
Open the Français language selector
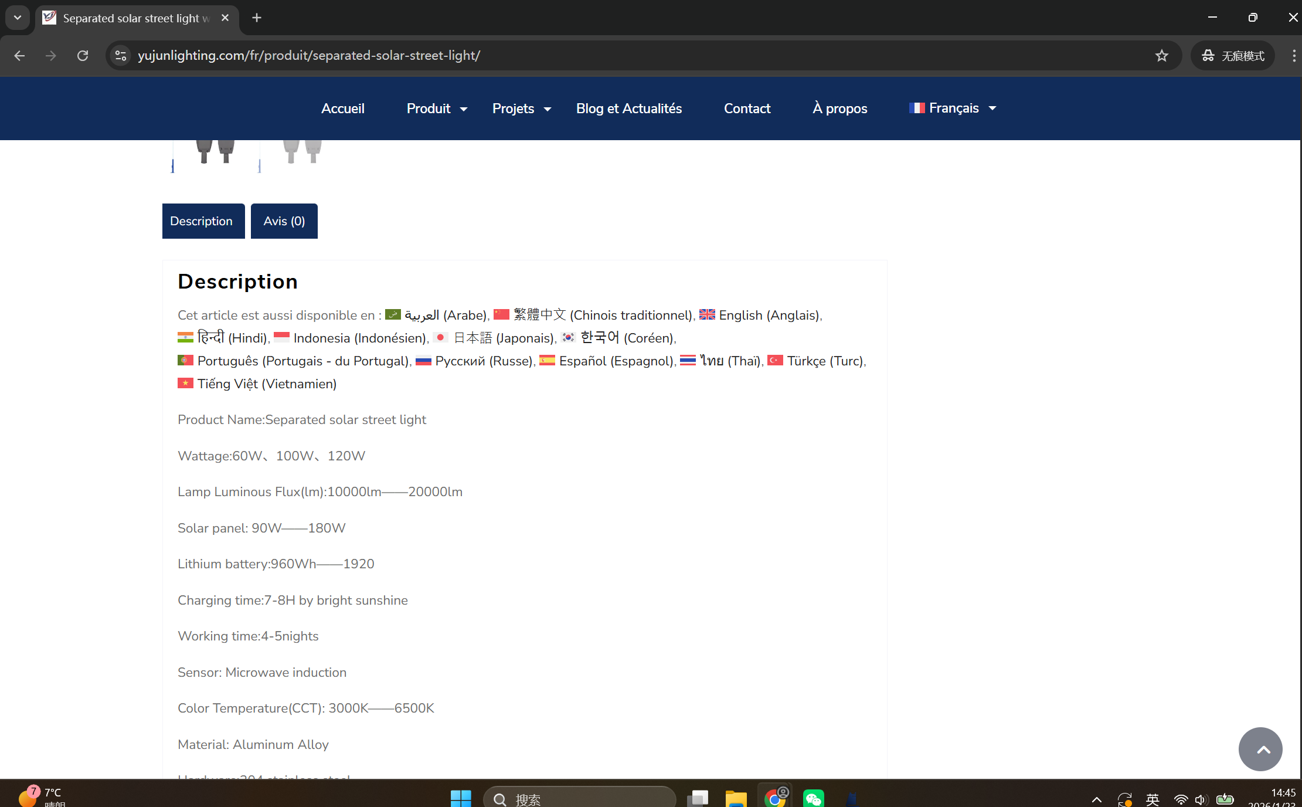click(953, 108)
